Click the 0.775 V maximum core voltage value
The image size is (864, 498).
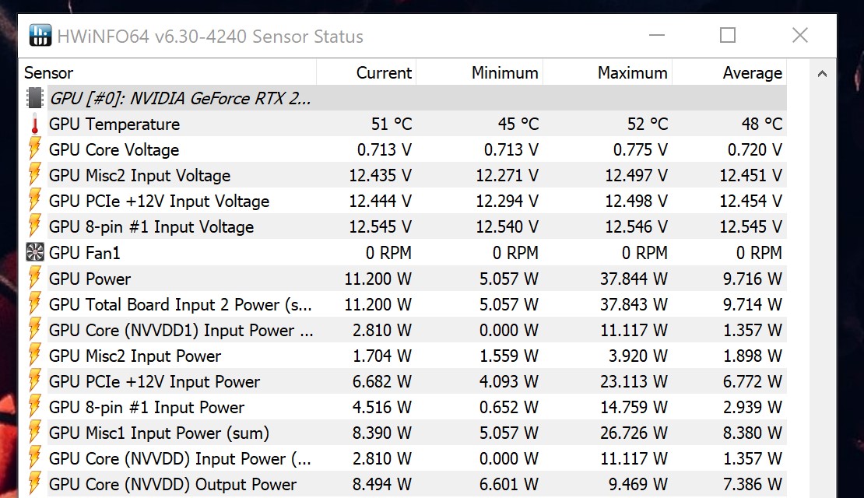(641, 149)
